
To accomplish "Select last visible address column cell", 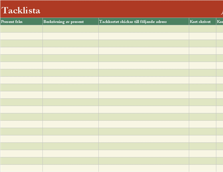I will point(144,168).
